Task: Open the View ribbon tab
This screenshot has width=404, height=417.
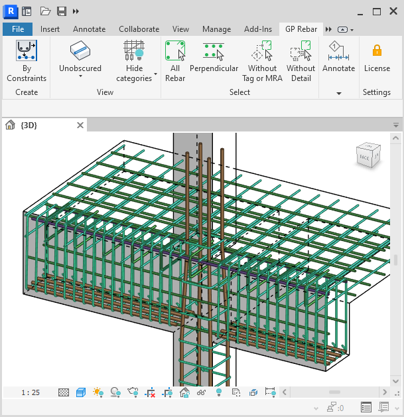Action: (x=180, y=29)
